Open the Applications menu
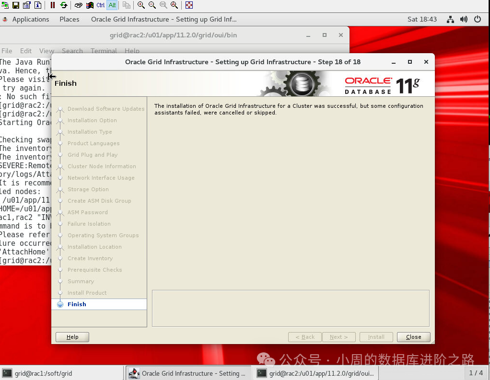 (30, 19)
